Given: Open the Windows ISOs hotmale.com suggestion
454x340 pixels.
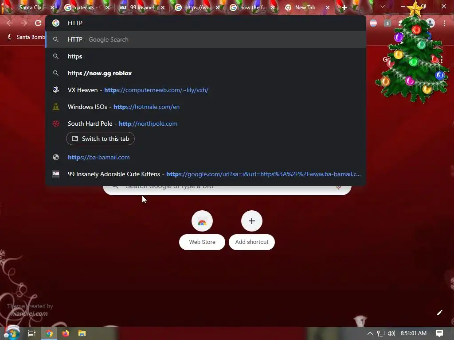Looking at the screenshot, I should point(206,107).
